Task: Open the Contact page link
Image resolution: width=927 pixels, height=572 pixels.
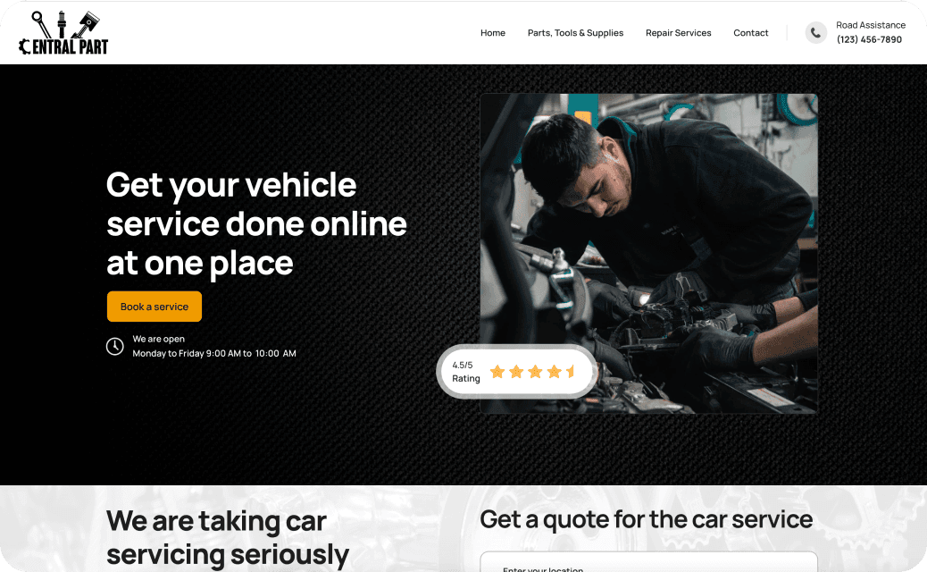Action: coord(751,33)
